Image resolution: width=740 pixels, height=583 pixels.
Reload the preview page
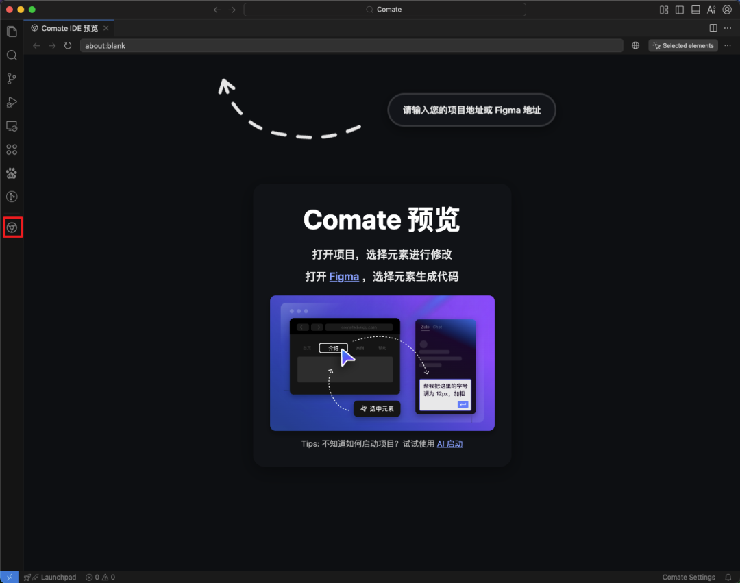coord(68,46)
